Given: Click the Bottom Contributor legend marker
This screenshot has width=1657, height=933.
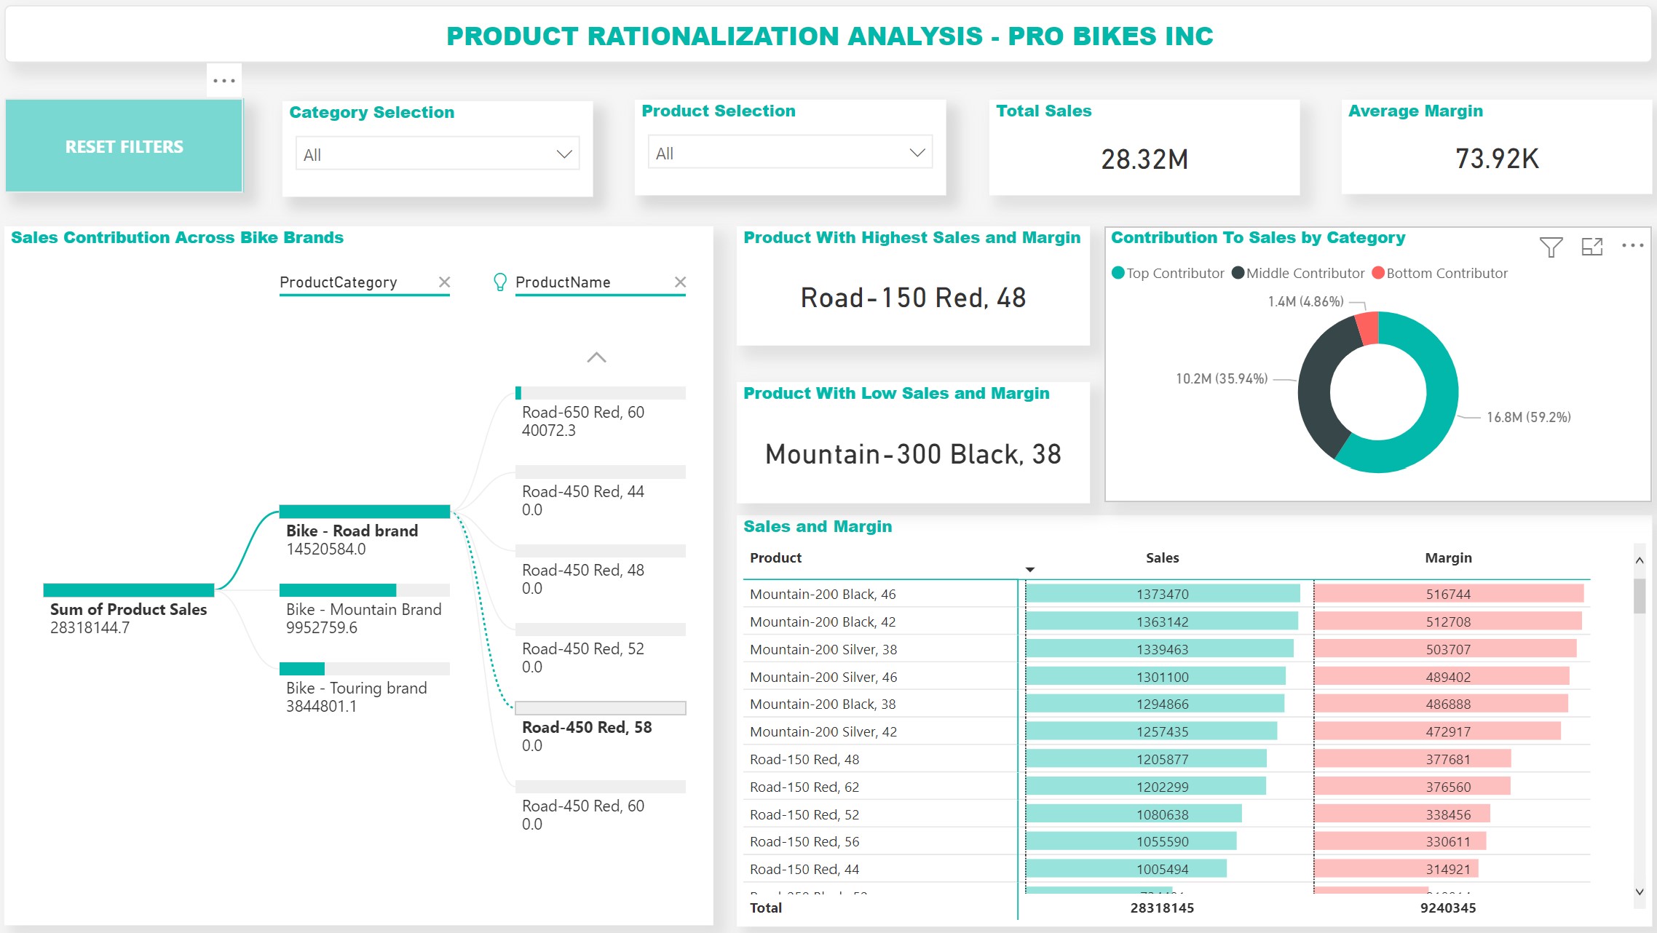Looking at the screenshot, I should (x=1378, y=273).
